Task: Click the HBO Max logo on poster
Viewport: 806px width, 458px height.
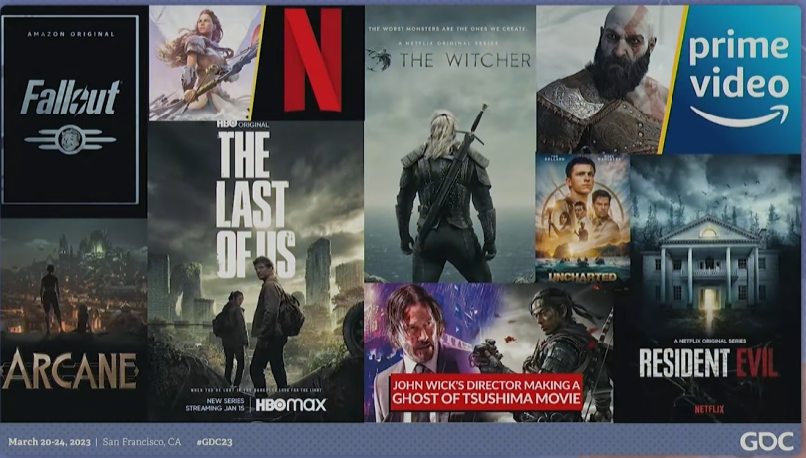Action: (291, 405)
